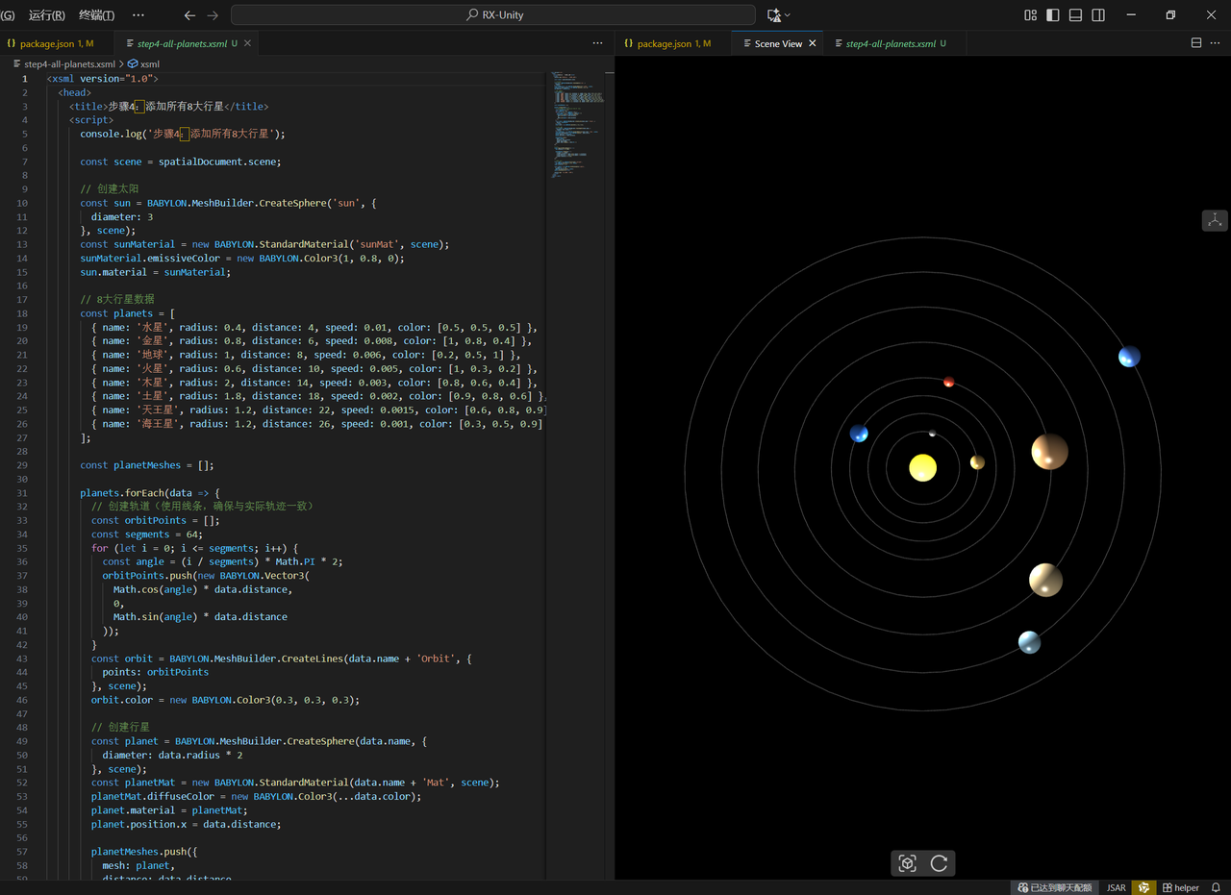
Task: Click the xsml breadcrumb symbol
Action: (x=142, y=63)
